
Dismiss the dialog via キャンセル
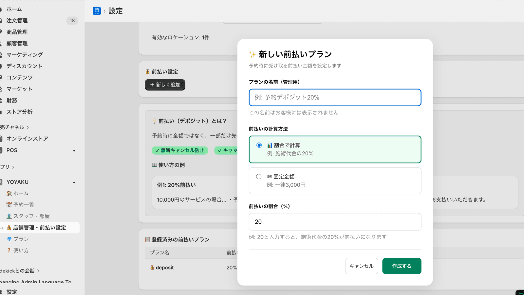click(x=361, y=266)
